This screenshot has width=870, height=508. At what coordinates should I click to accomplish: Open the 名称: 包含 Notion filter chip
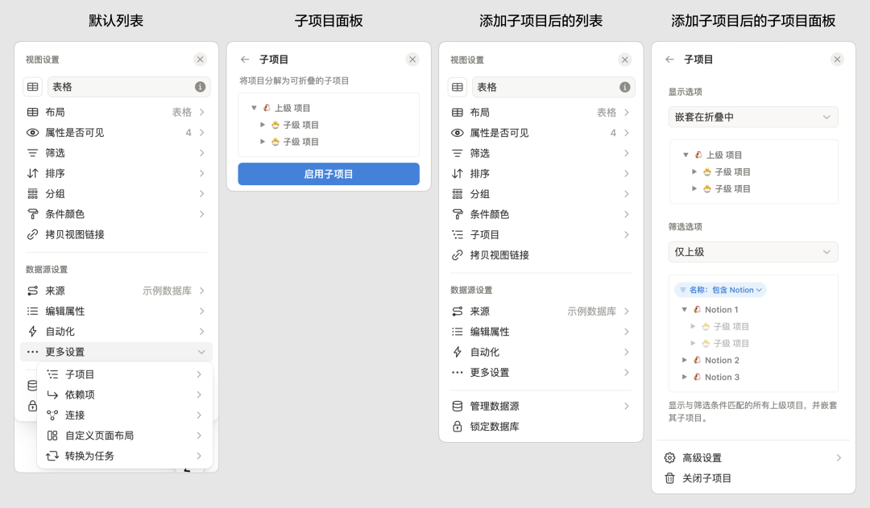(720, 290)
